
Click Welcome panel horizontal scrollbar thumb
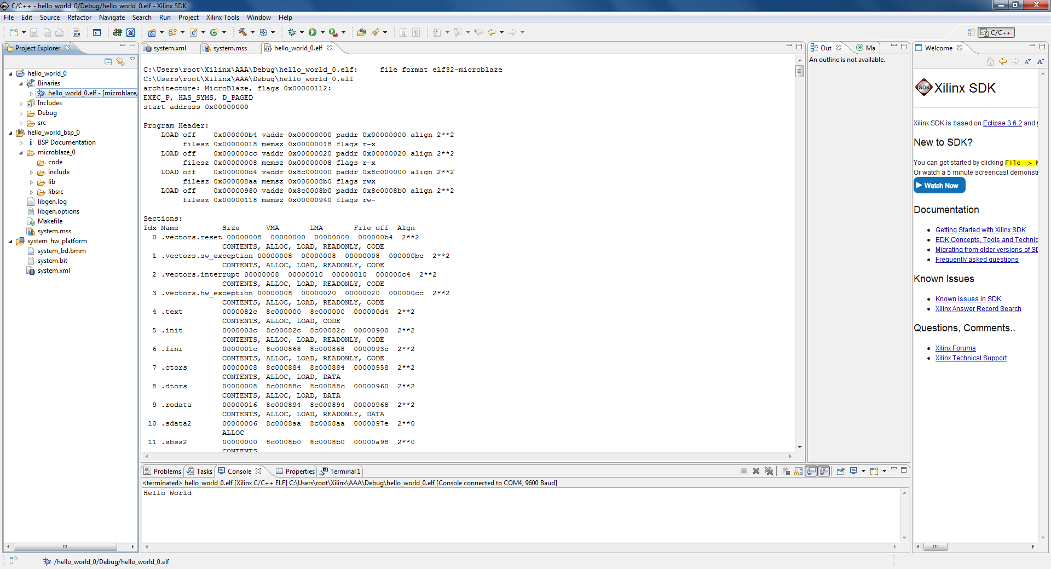coord(935,547)
